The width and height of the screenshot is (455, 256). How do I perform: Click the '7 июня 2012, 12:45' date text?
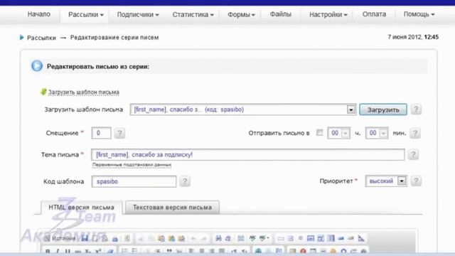coord(413,37)
